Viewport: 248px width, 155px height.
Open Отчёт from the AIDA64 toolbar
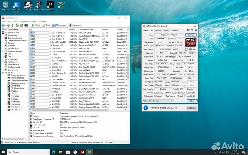(x=46, y=25)
